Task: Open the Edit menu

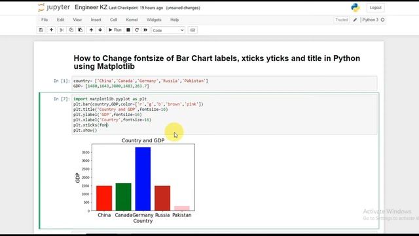Action: [60, 20]
